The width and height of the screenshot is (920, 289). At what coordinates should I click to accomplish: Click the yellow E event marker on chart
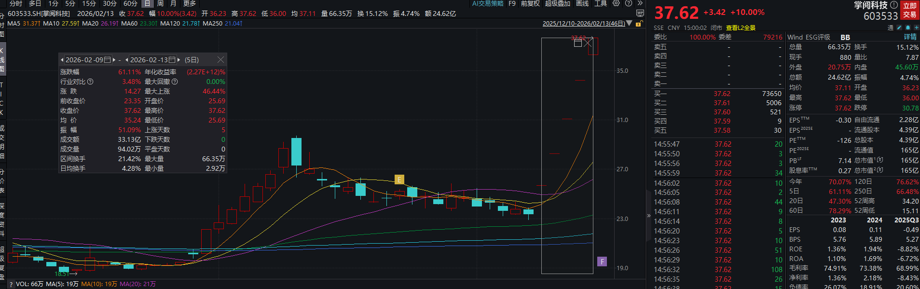[x=399, y=179]
